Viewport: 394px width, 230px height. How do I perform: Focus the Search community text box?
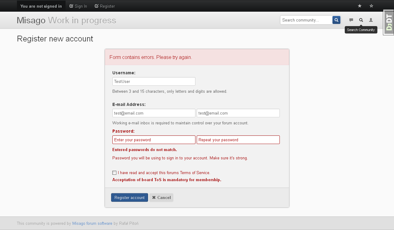click(306, 20)
